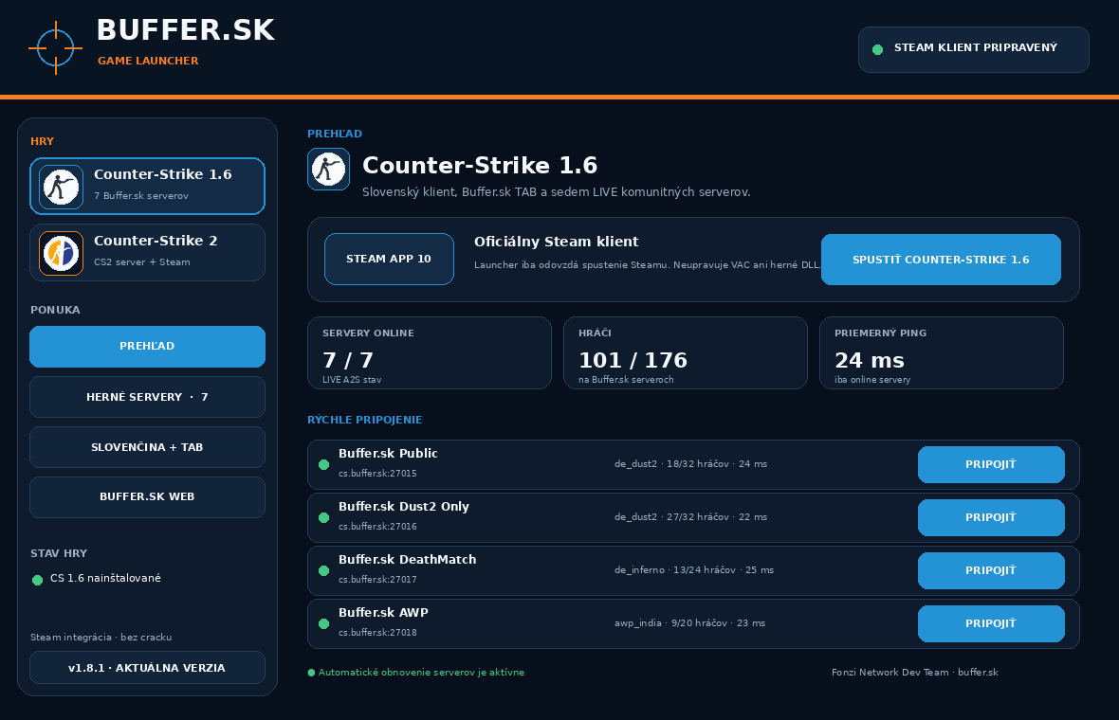
Task: Open Herné servery · 7 menu
Action: [x=147, y=397]
